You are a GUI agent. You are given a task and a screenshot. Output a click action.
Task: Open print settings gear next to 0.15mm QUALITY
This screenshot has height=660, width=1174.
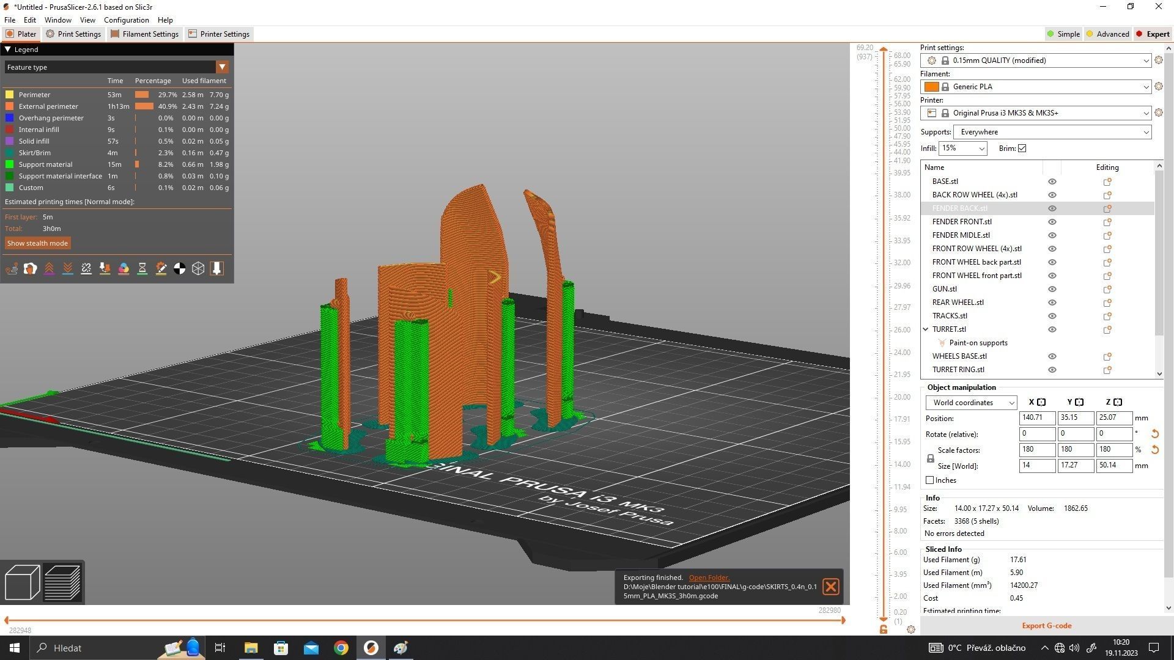(1158, 60)
